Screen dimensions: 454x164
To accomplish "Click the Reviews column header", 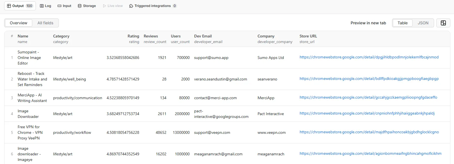I will pyautogui.click(x=151, y=36).
